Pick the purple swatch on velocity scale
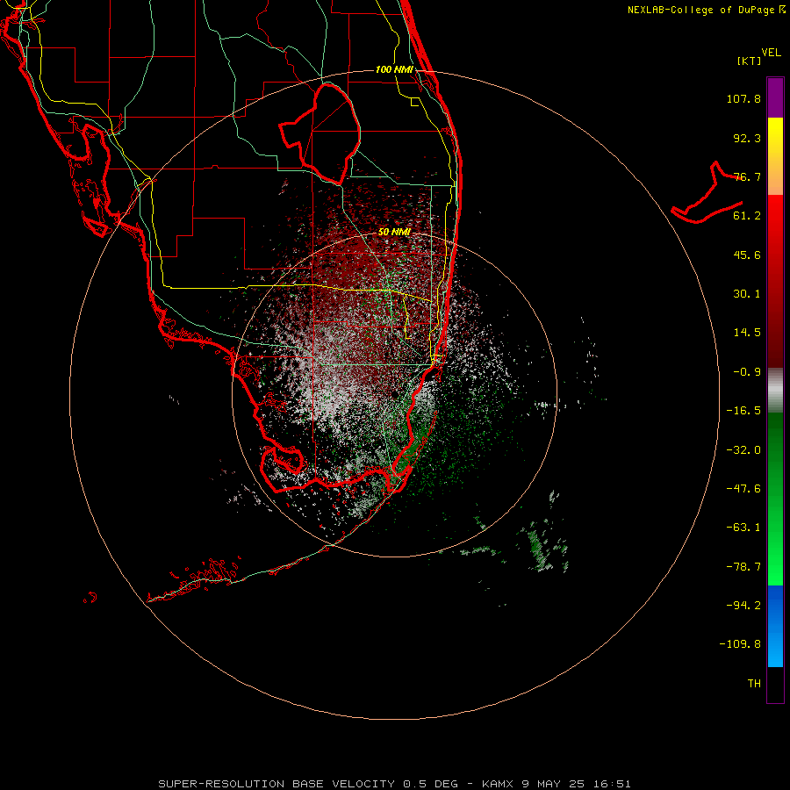Screen dimensions: 790x790 775,97
